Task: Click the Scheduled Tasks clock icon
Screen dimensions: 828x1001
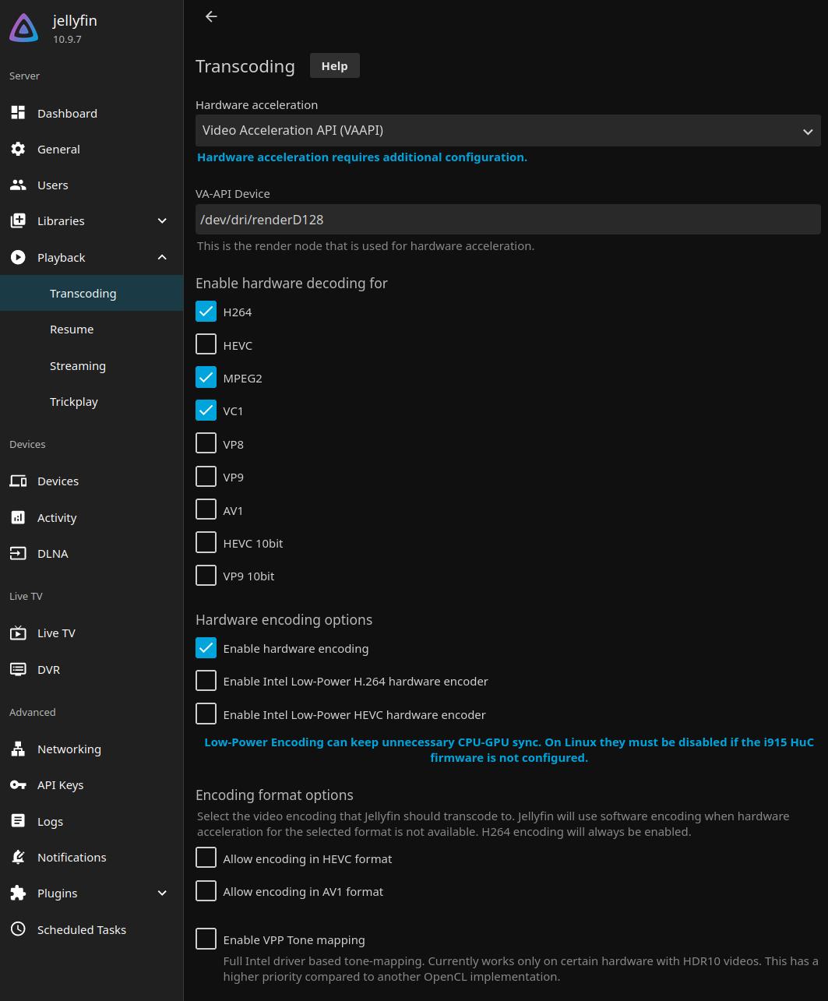Action: [x=18, y=929]
